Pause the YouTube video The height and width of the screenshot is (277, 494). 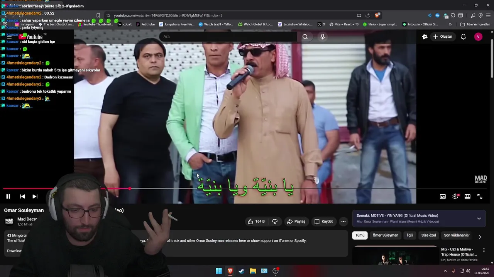pyautogui.click(x=8, y=196)
